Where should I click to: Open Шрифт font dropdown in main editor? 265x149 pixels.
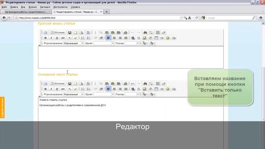point(104,94)
